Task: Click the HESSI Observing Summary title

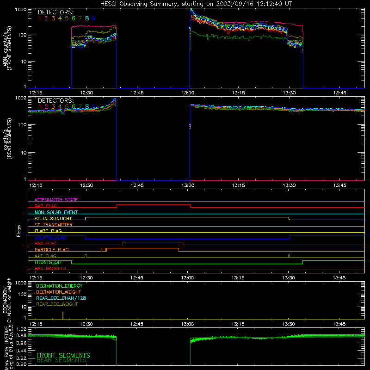Action: coord(196,4)
